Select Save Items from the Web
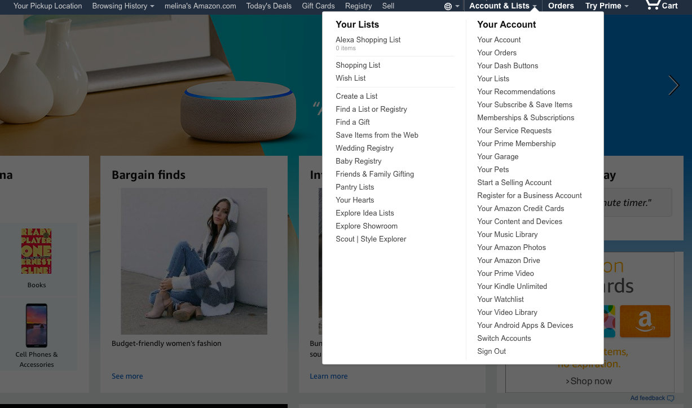692x408 pixels. [377, 135]
